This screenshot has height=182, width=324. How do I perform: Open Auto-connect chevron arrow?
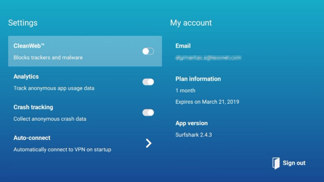148,143
